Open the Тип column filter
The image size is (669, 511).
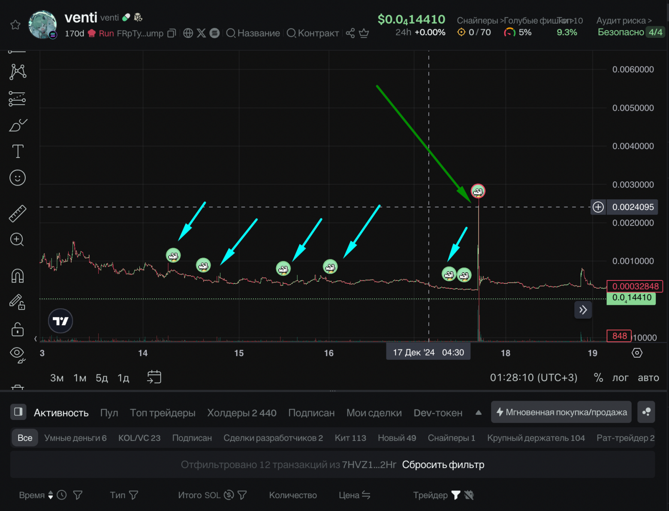pos(133,495)
